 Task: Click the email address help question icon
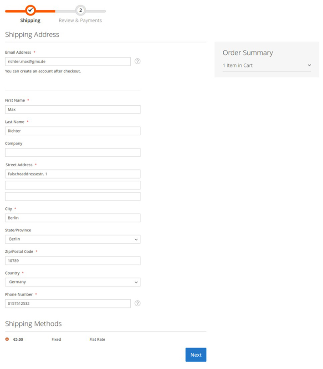click(x=138, y=61)
